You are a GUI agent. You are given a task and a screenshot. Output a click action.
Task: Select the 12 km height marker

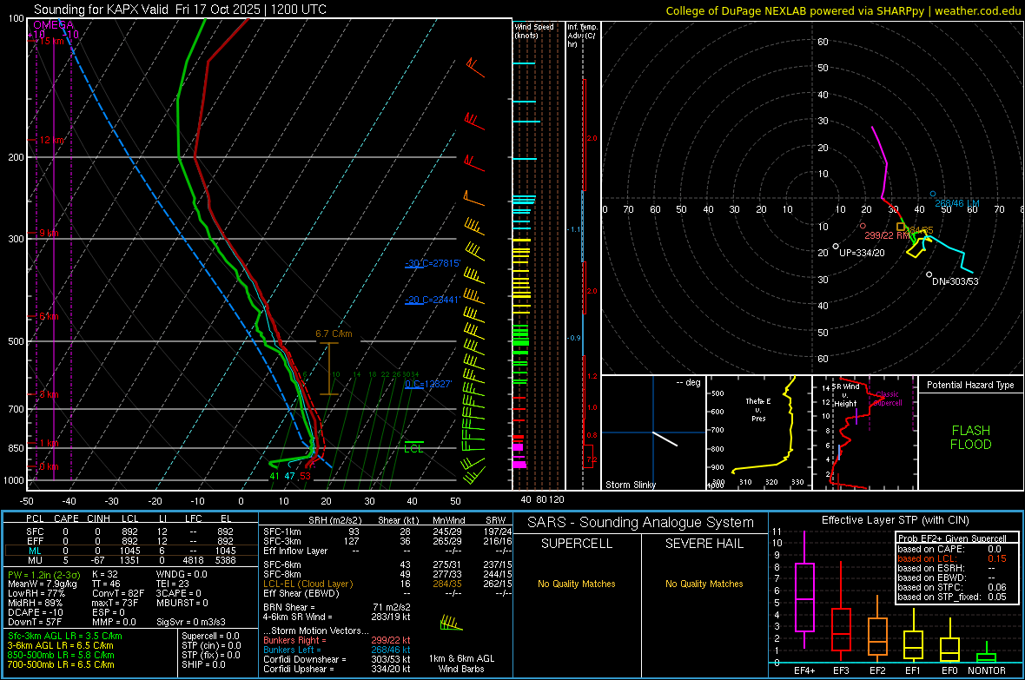[x=51, y=140]
